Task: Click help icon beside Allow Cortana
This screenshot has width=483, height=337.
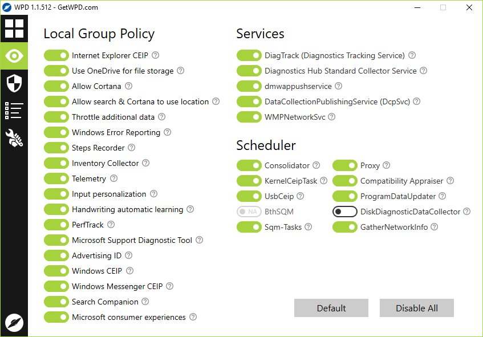Action: 129,86
